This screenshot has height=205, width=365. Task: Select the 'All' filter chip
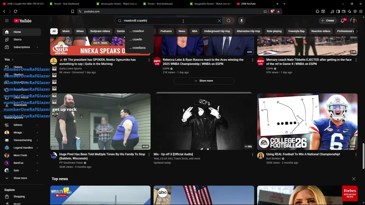[x=54, y=31]
